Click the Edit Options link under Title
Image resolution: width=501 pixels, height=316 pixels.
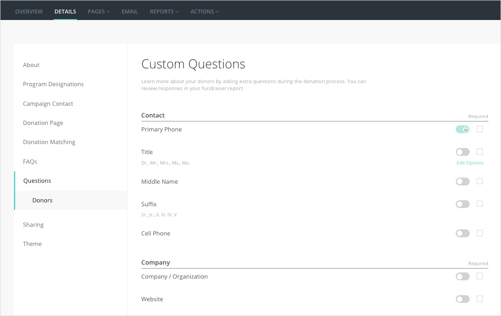tap(470, 163)
